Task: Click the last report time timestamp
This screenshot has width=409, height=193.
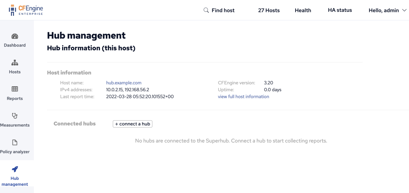Action: point(140,97)
